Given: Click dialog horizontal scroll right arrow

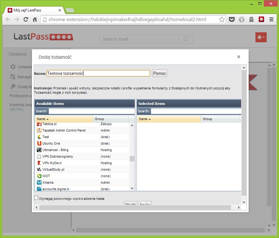Looking at the screenshot, I should click(239, 207).
